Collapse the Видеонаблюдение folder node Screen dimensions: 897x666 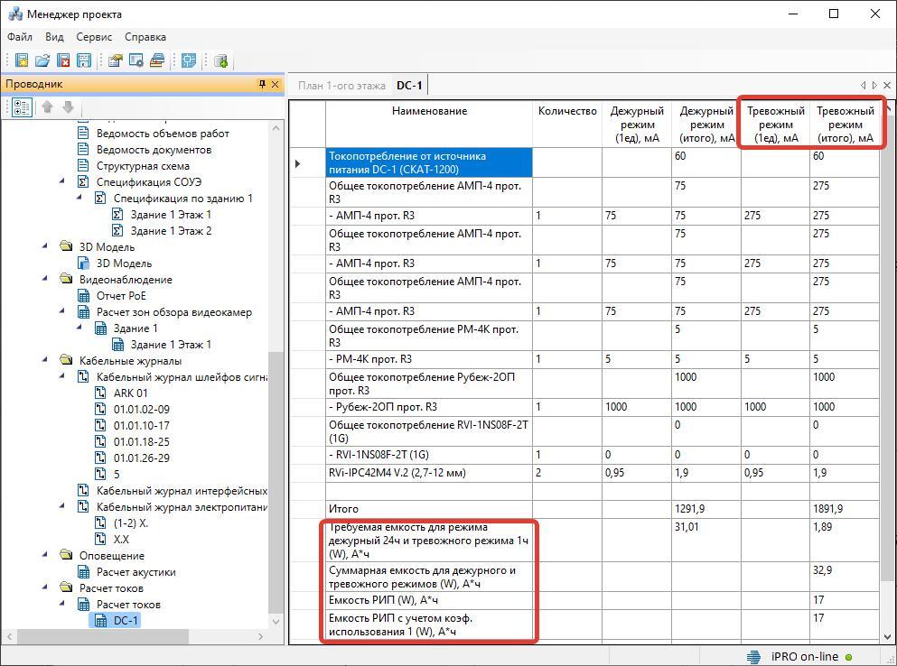(x=45, y=280)
